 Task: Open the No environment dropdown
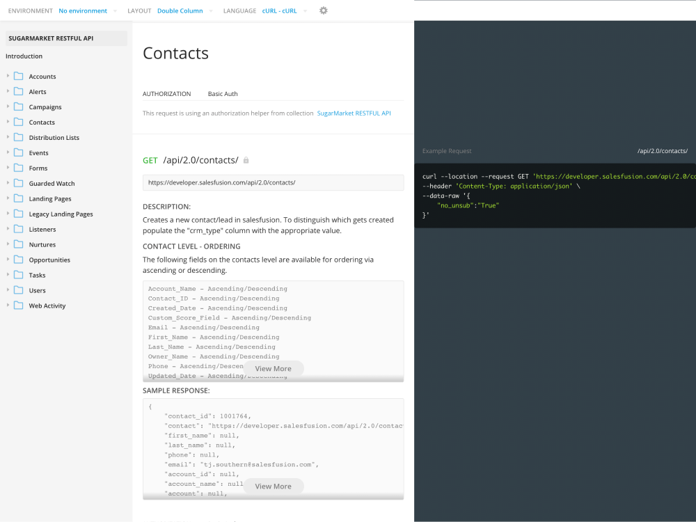pos(84,10)
